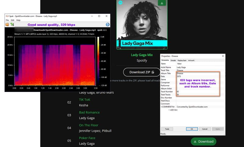This screenshot has height=147, width=244.
Task: Click the green download icon on the cover
Action: [162, 3]
